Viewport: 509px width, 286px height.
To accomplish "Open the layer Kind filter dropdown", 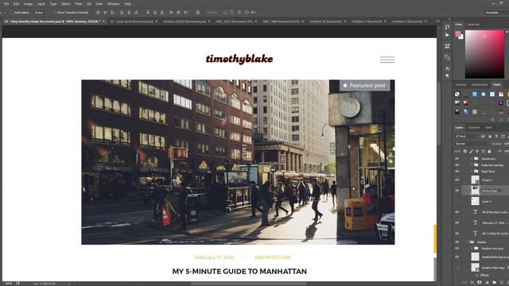I will pos(467,136).
